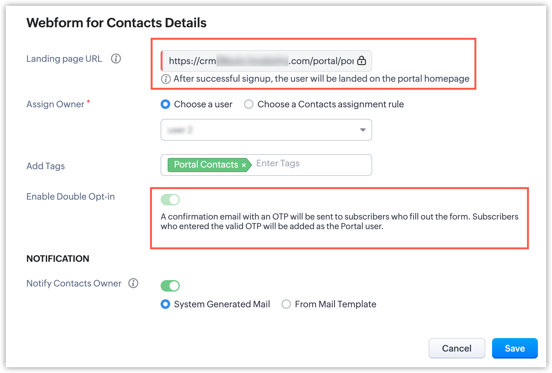Click the info icon before the signup hint text
This screenshot has width=552, height=373.
tap(166, 79)
